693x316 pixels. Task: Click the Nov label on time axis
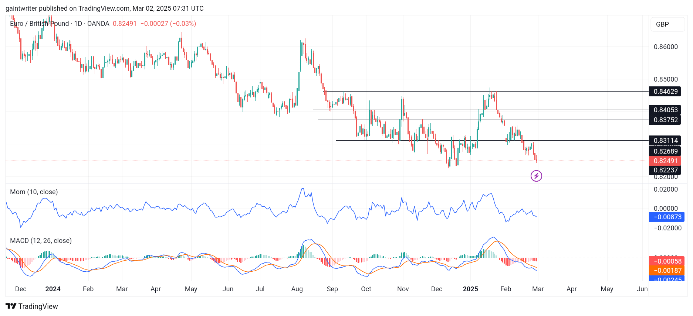point(403,289)
